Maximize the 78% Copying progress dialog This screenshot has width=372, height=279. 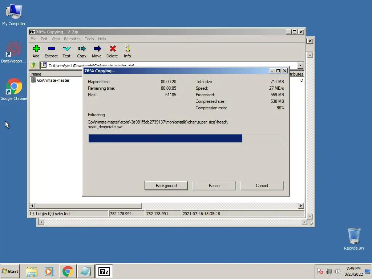[x=278, y=71]
